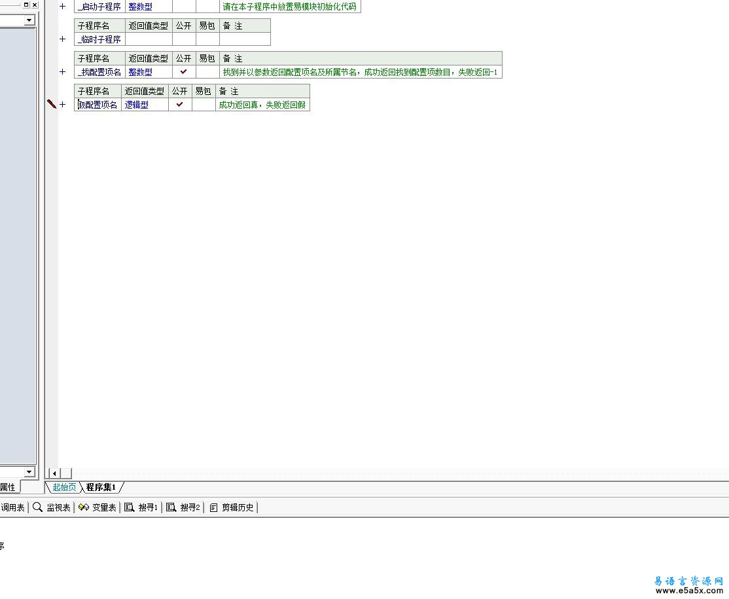The height and width of the screenshot is (599, 729).
Task: Click the 逻辑型 return type cell
Action: [x=145, y=105]
